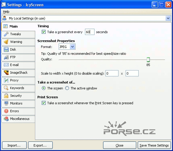Click the Save These Settings button
The image size is (173, 151).
(154, 145)
